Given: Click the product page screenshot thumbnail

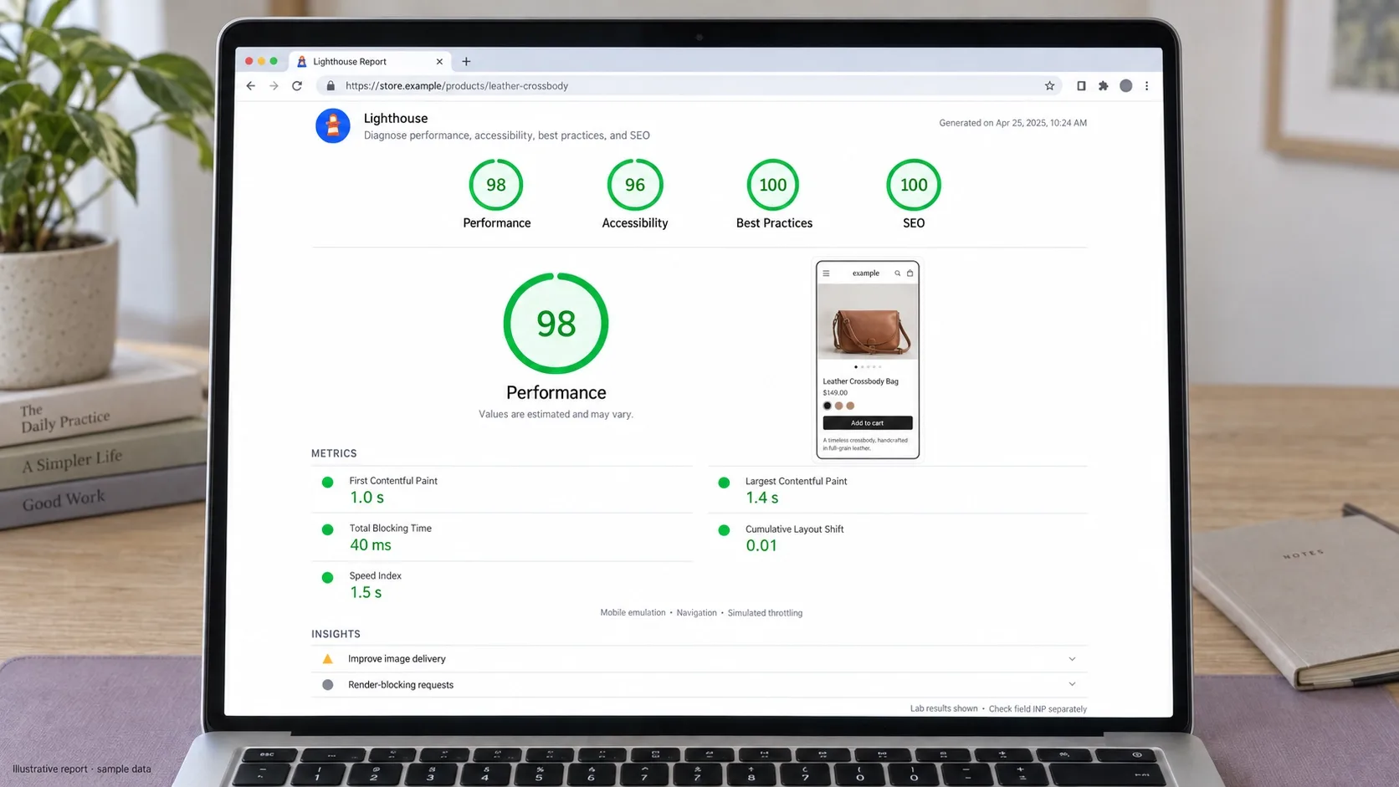Looking at the screenshot, I should click(868, 360).
